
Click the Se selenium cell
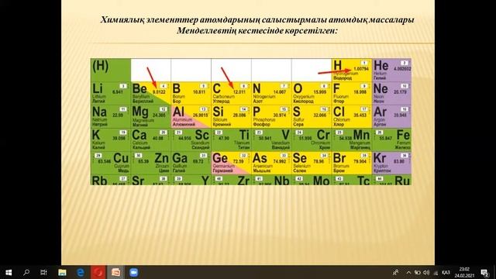312,163
